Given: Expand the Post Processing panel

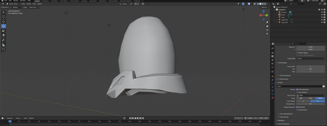Looking at the screenshot, I should [283, 124].
